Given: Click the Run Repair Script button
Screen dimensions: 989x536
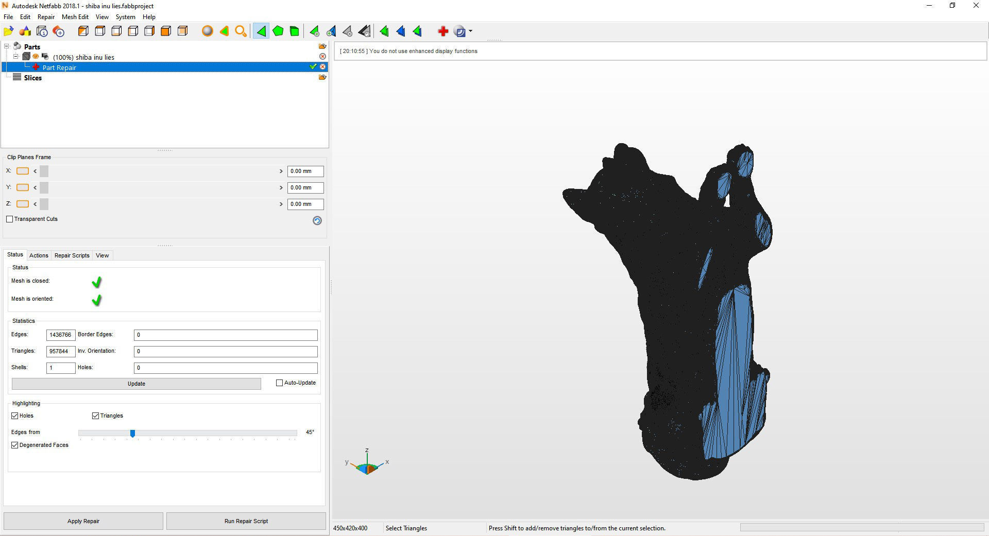Looking at the screenshot, I should tap(246, 521).
